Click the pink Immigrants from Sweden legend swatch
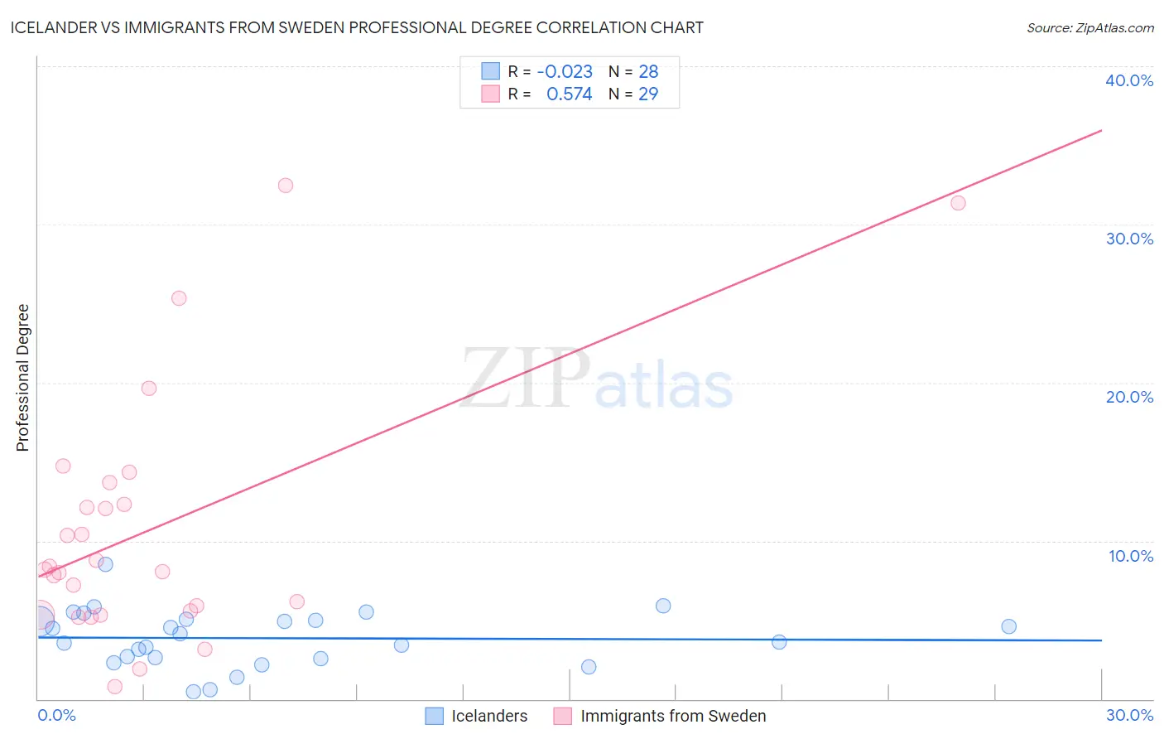Viewport: 1164px width, 739px height. (563, 716)
